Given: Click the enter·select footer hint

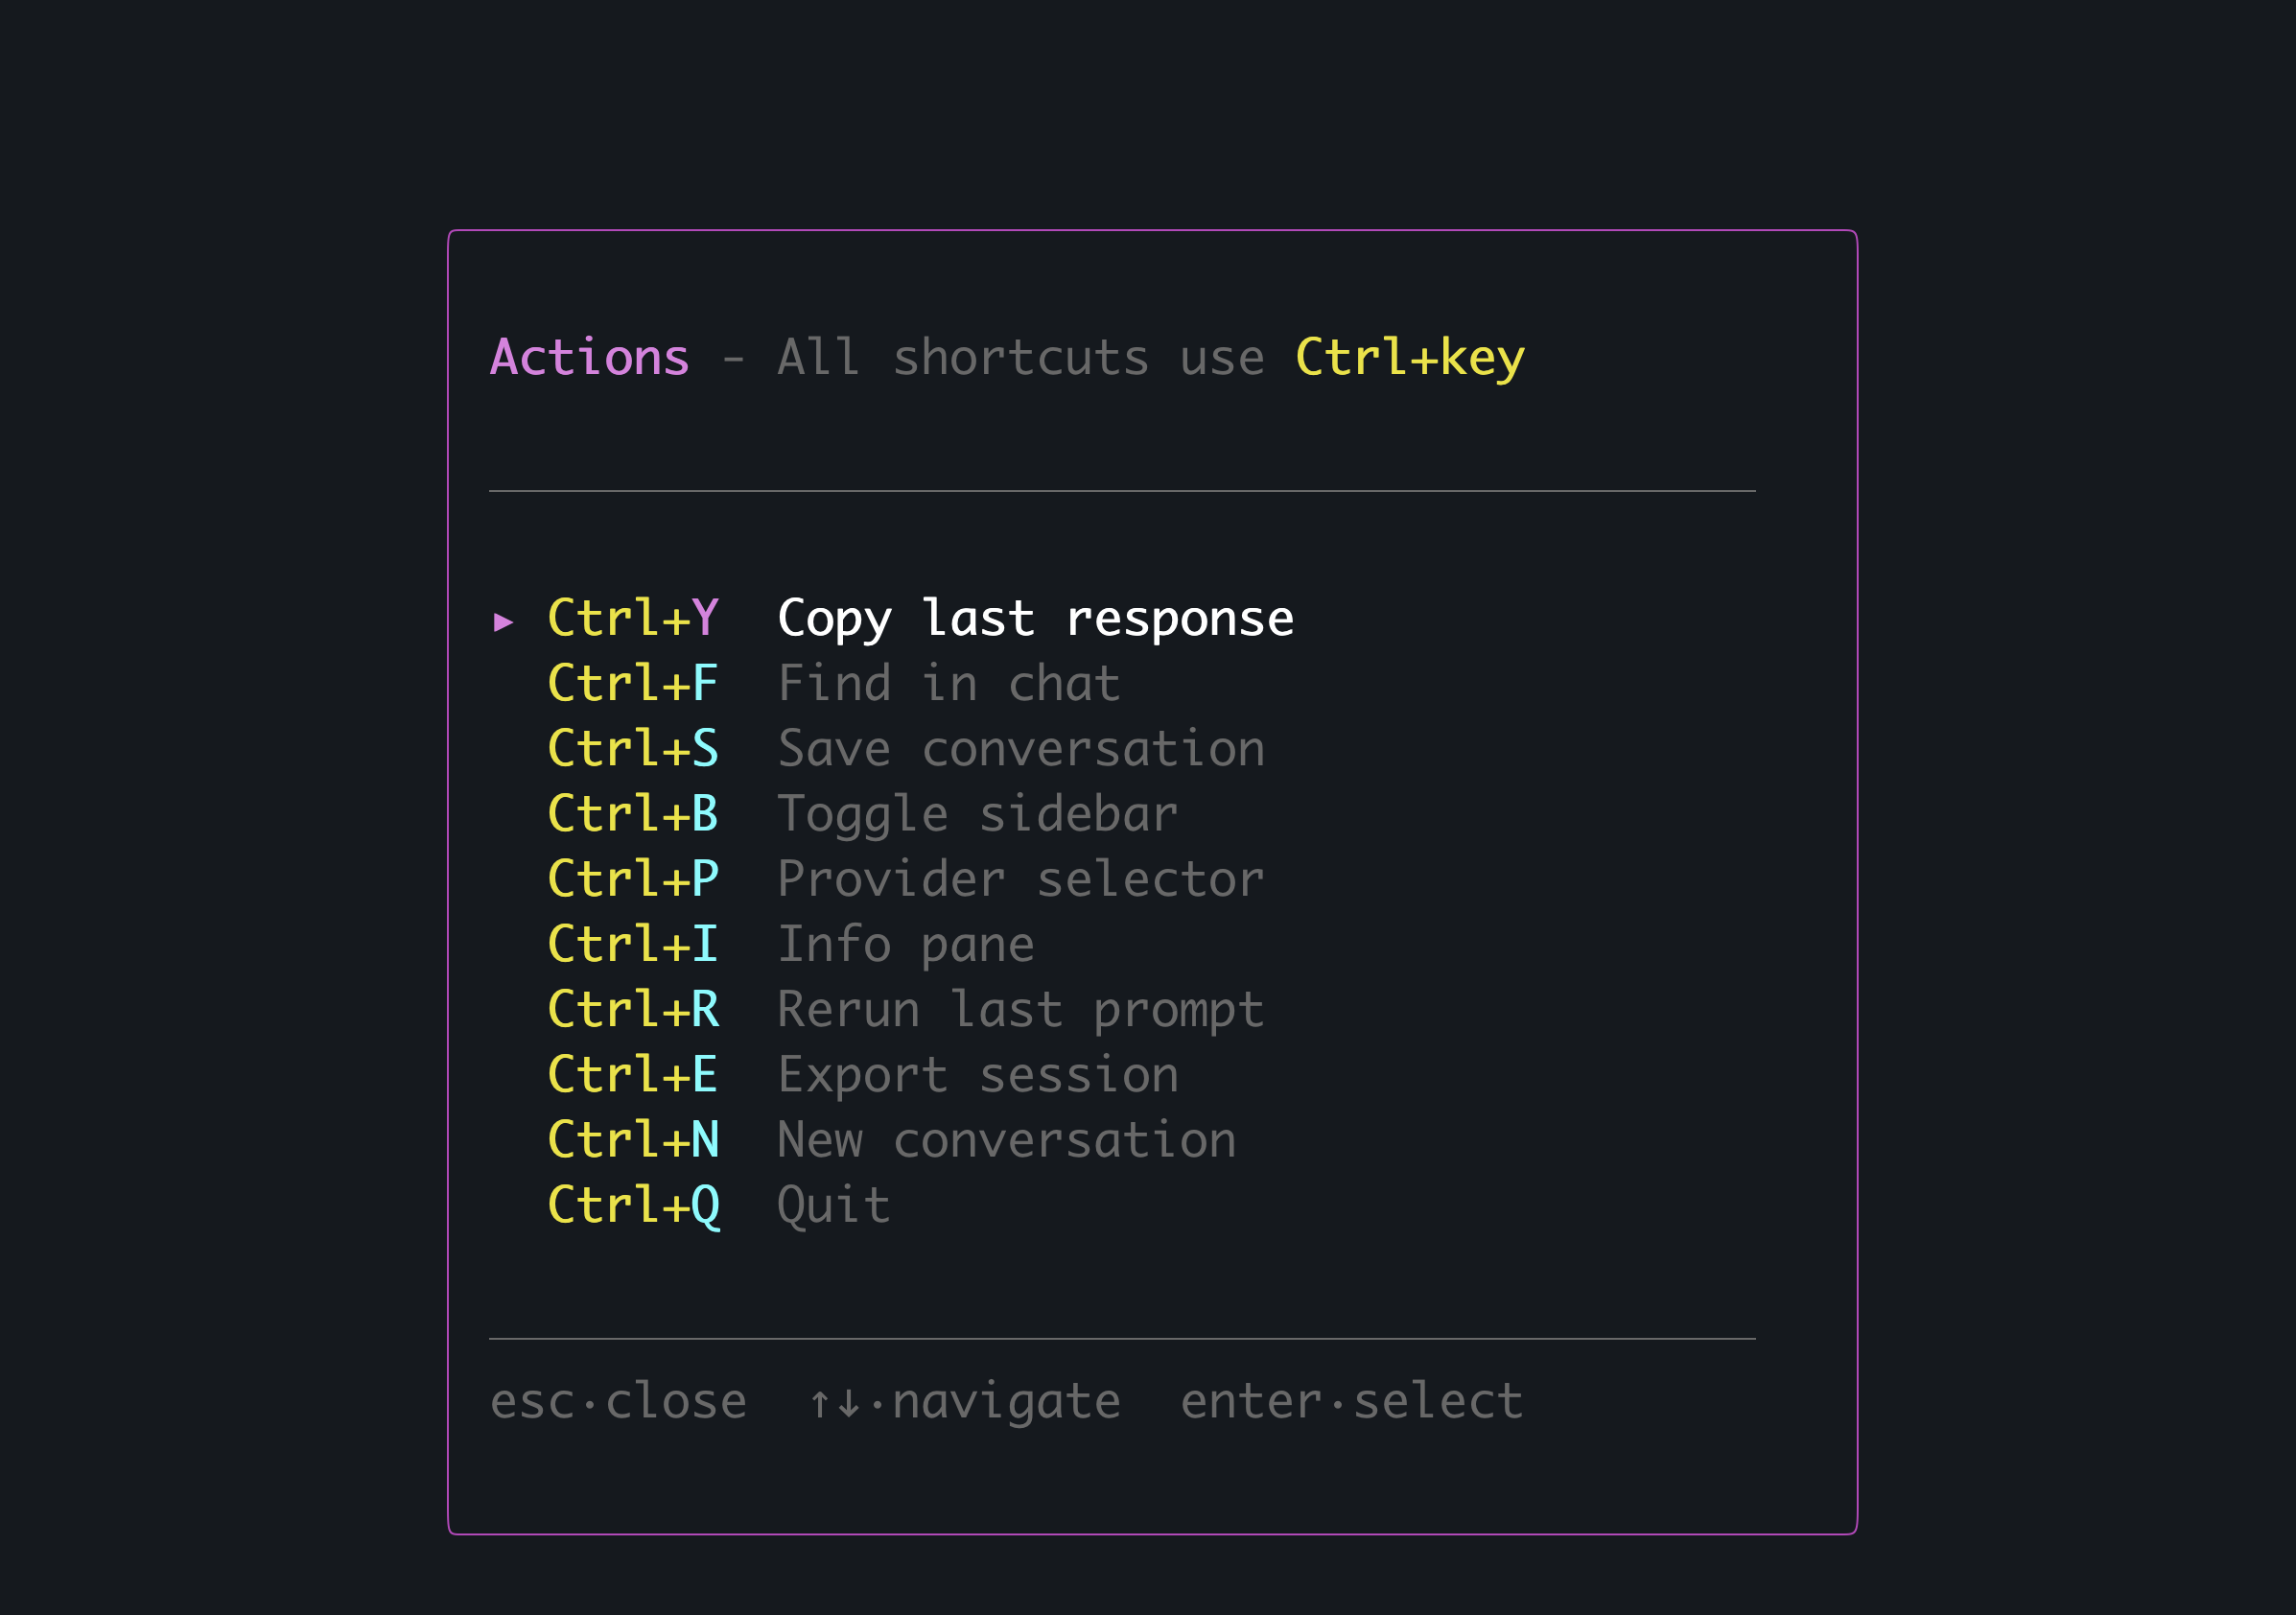Looking at the screenshot, I should click(x=1351, y=1401).
